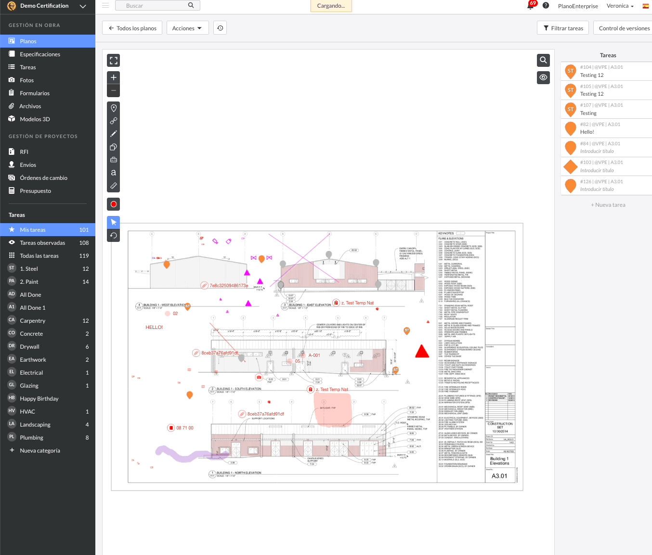Activate the pointer selection tool

coord(114,222)
